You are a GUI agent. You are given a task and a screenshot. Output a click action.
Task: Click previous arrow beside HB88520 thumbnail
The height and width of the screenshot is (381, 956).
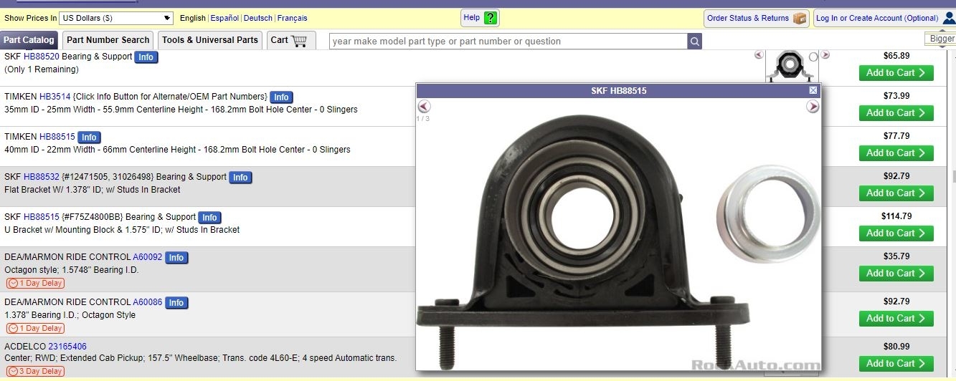759,54
